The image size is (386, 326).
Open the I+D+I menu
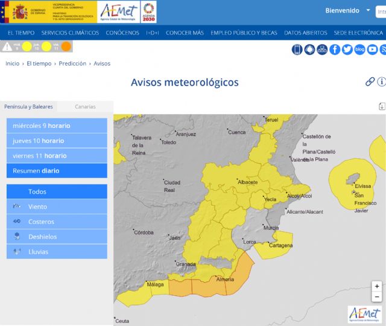point(153,33)
